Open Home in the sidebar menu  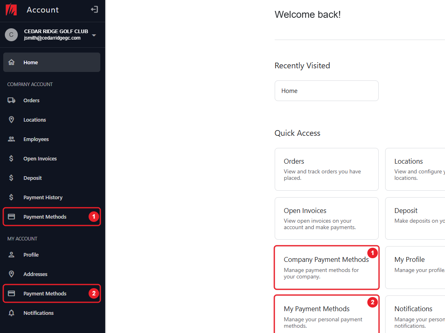52,62
